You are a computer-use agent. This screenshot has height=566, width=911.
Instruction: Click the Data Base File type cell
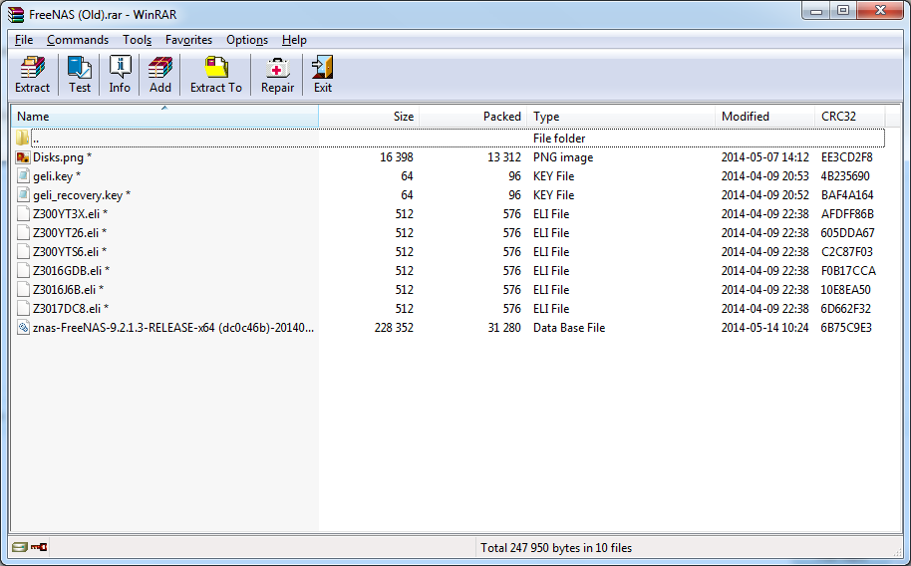pyautogui.click(x=569, y=328)
